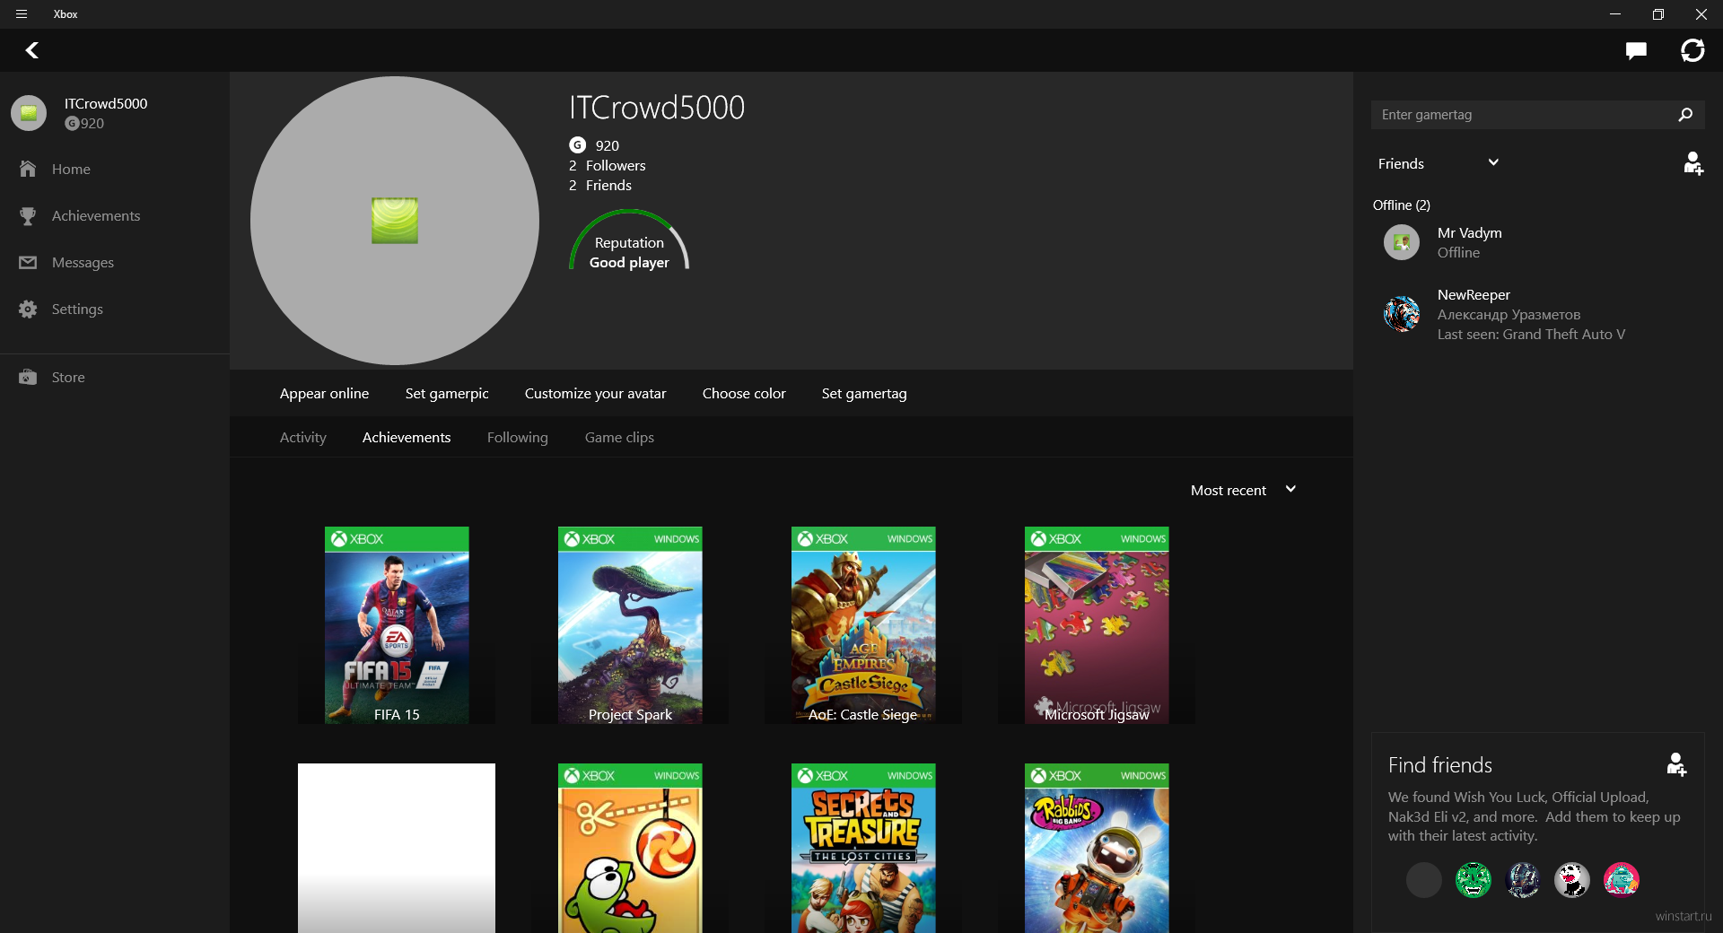The width and height of the screenshot is (1723, 933).
Task: Open the Rabbids Big Bang tile
Action: (x=1097, y=848)
